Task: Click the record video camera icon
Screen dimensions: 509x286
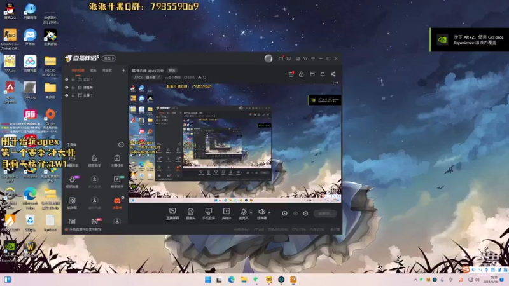Action: 285,214
